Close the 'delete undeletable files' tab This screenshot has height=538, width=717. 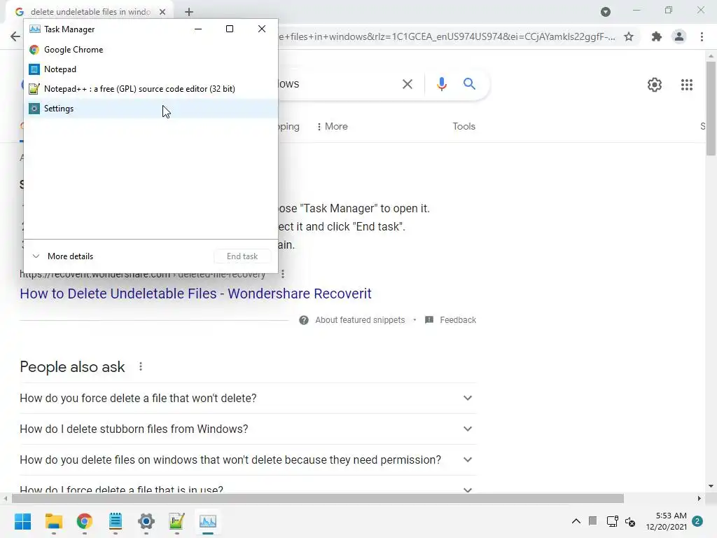click(x=162, y=12)
